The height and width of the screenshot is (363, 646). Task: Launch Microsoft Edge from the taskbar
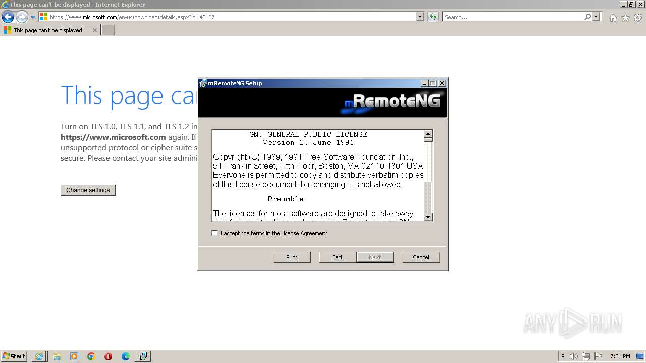tap(126, 356)
